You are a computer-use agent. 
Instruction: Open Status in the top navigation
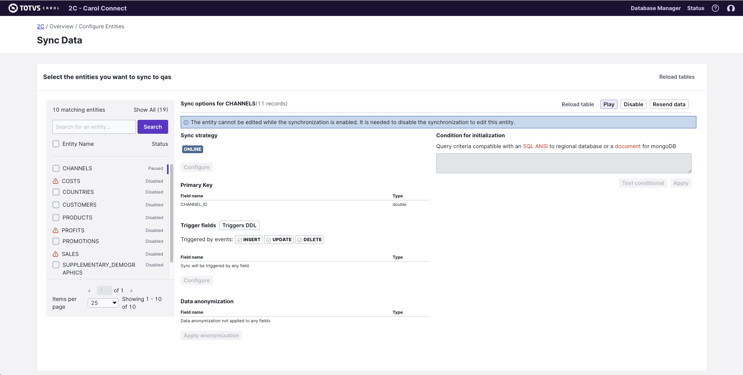coord(695,8)
